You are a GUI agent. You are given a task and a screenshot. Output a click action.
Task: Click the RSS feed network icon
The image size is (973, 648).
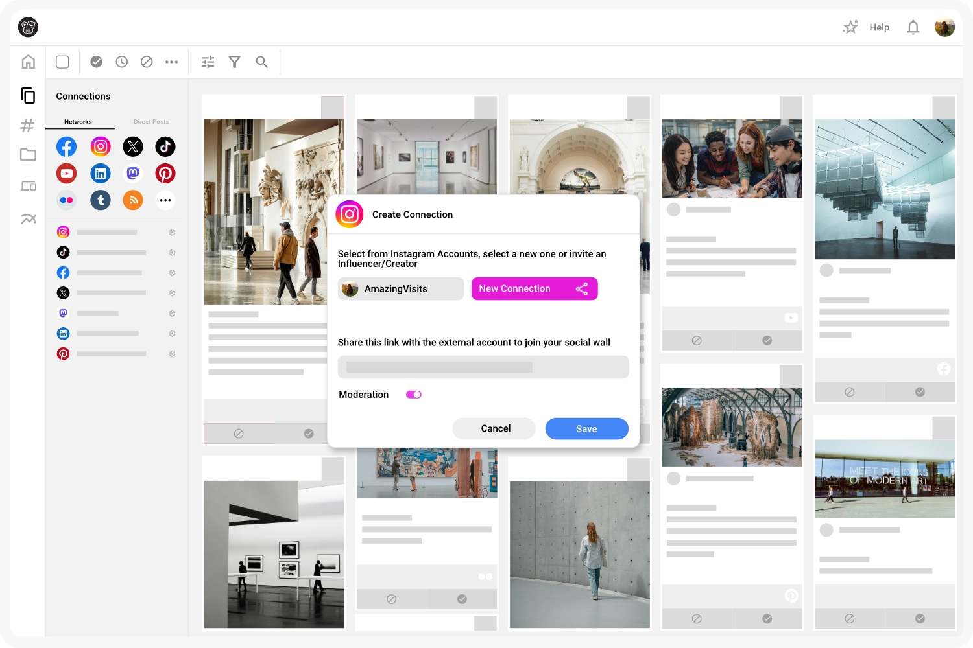(x=133, y=200)
